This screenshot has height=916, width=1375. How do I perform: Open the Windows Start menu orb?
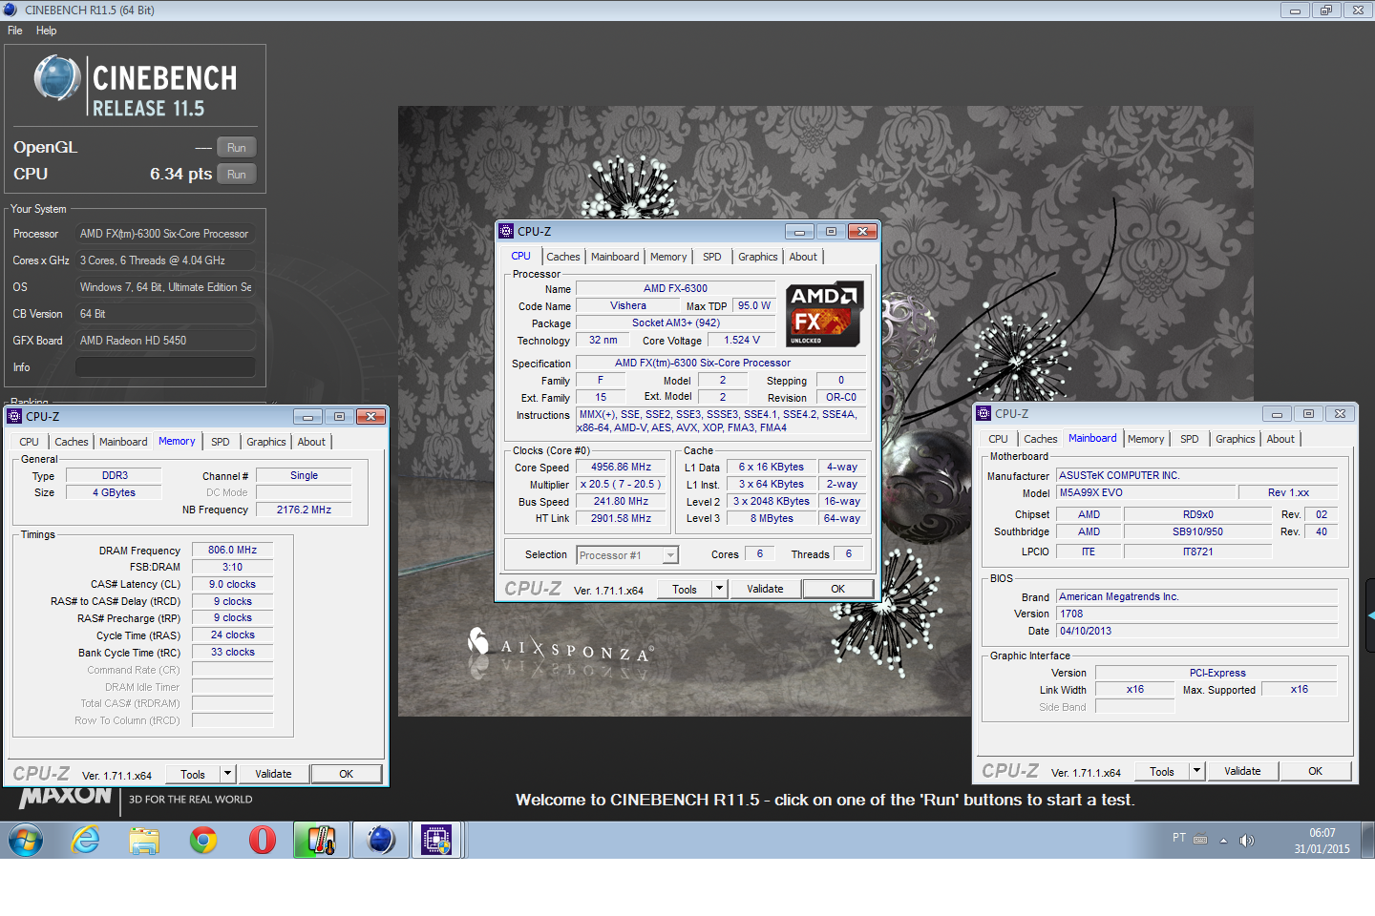tap(26, 840)
